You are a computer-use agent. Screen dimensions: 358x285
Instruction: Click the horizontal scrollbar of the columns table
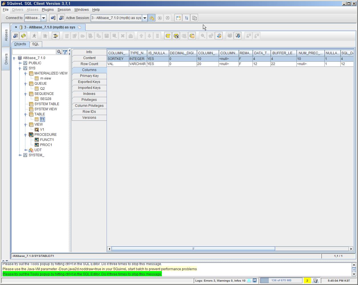193,249
